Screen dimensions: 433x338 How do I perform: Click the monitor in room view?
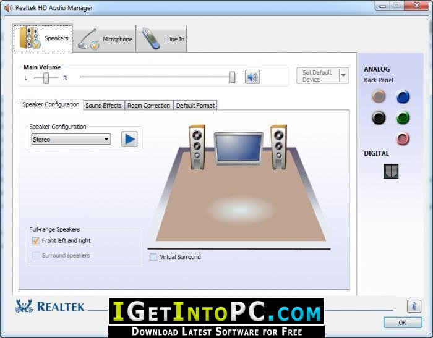point(238,149)
